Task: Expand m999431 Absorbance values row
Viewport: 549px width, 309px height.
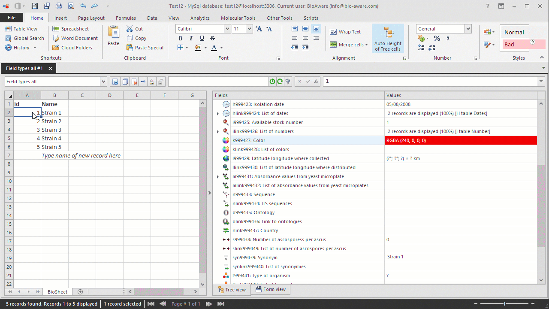Action: (218, 177)
